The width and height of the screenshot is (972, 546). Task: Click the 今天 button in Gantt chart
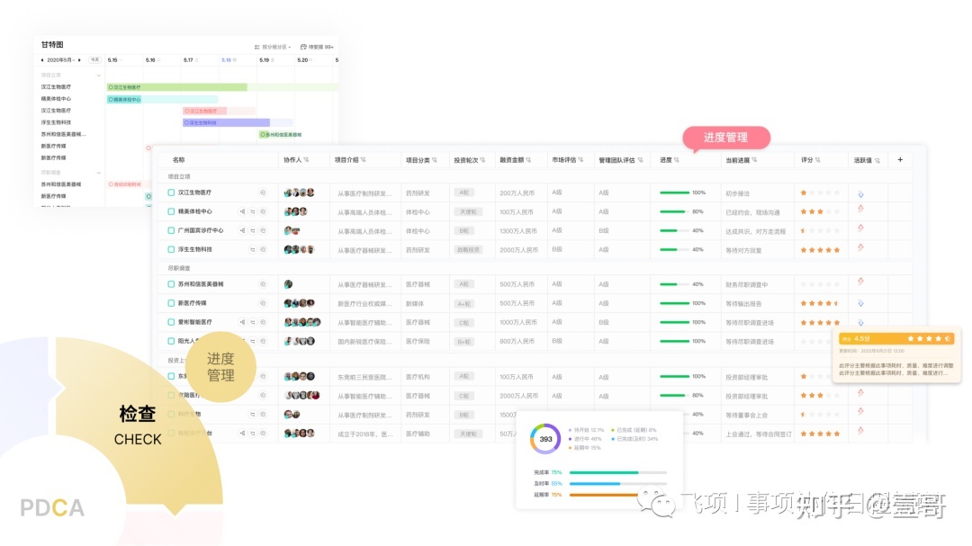[x=94, y=60]
